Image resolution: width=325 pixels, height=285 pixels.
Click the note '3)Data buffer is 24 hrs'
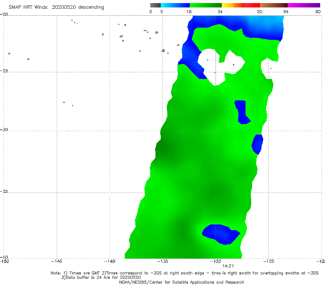tap(101, 278)
